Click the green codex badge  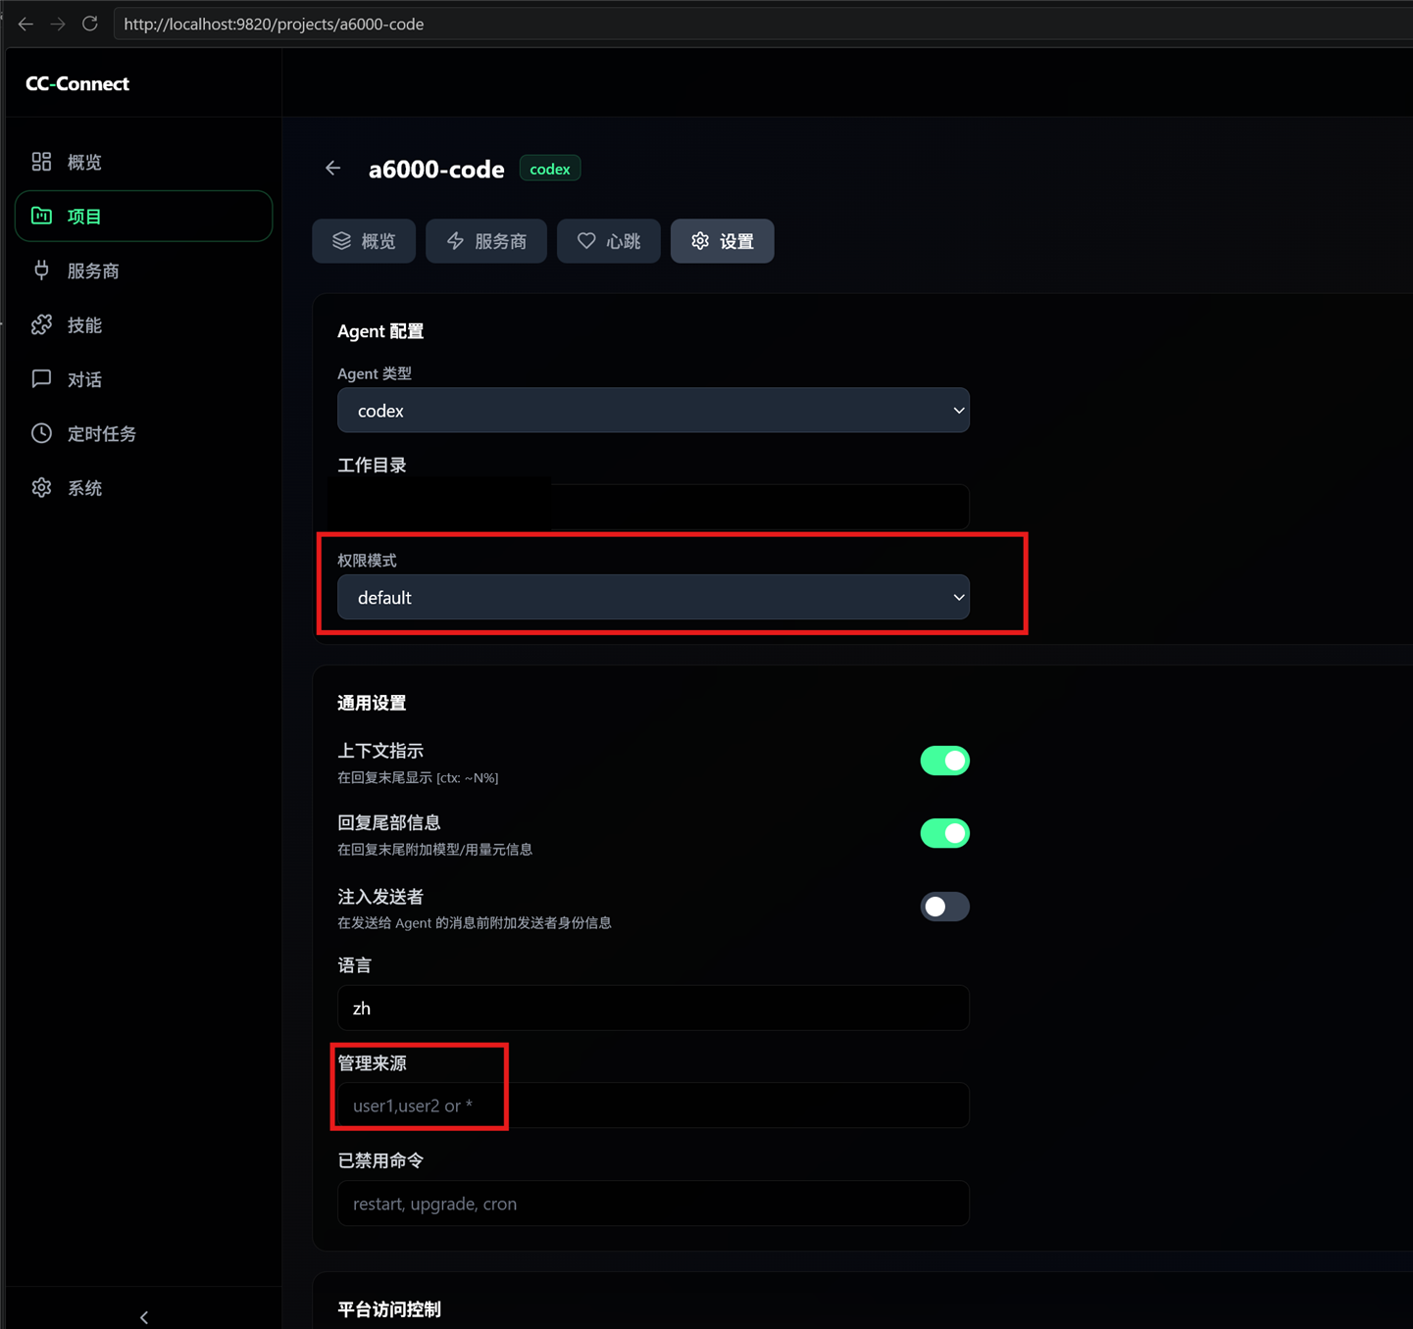coord(549,169)
